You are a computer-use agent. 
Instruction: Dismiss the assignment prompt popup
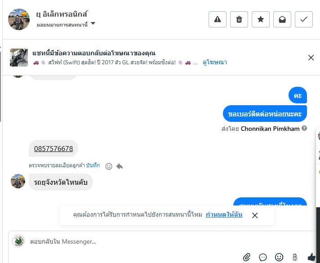[x=255, y=215]
